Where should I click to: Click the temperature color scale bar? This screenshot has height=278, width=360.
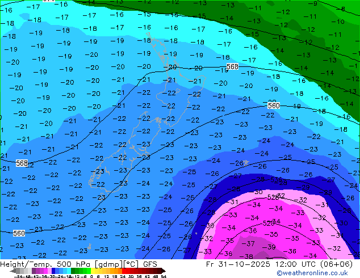click(88, 271)
